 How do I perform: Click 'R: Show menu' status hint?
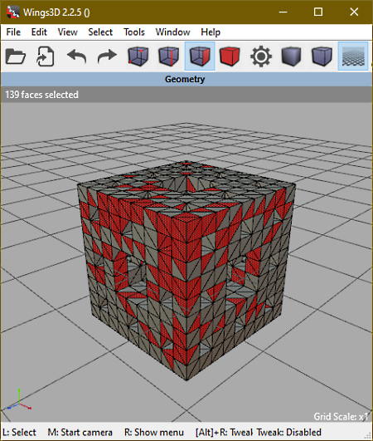(x=154, y=433)
